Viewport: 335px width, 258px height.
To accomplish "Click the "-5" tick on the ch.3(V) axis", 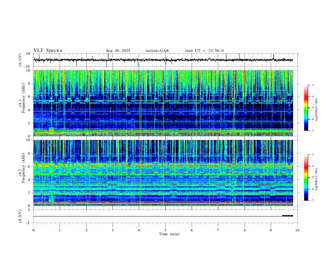I will [x=29, y=223].
